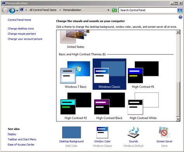Click the Window Color preview icon
This screenshot has width=184, height=152.
[x=102, y=133]
